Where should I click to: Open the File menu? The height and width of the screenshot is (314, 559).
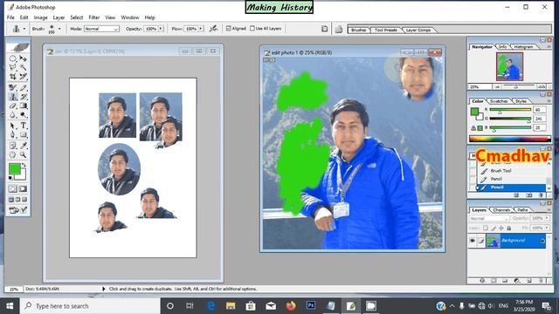coord(10,17)
